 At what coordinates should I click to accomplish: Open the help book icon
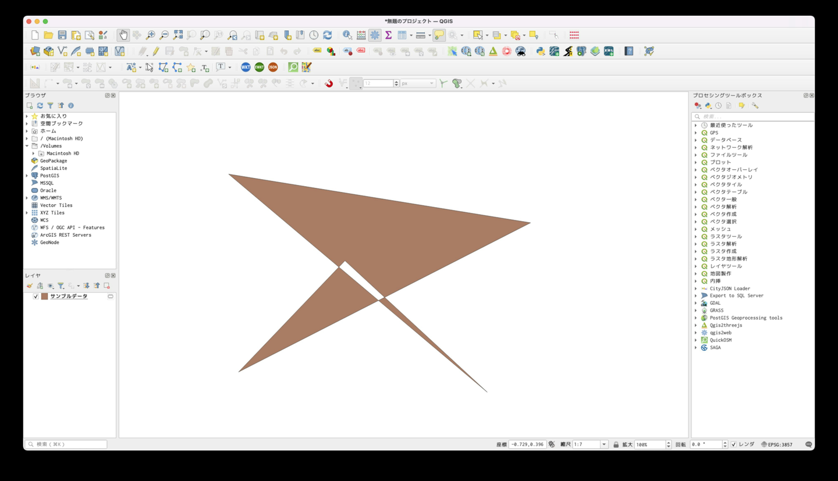pos(629,51)
